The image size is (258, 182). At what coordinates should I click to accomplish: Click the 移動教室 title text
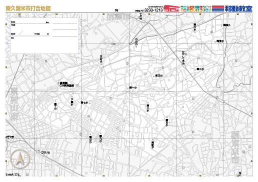238,8
